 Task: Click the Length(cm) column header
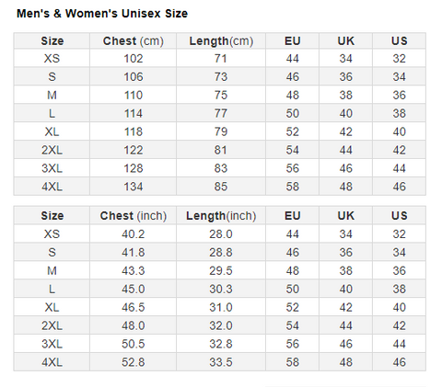pyautogui.click(x=221, y=41)
